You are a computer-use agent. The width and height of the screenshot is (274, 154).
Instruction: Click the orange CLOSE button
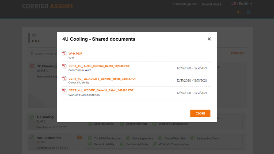coord(200,113)
